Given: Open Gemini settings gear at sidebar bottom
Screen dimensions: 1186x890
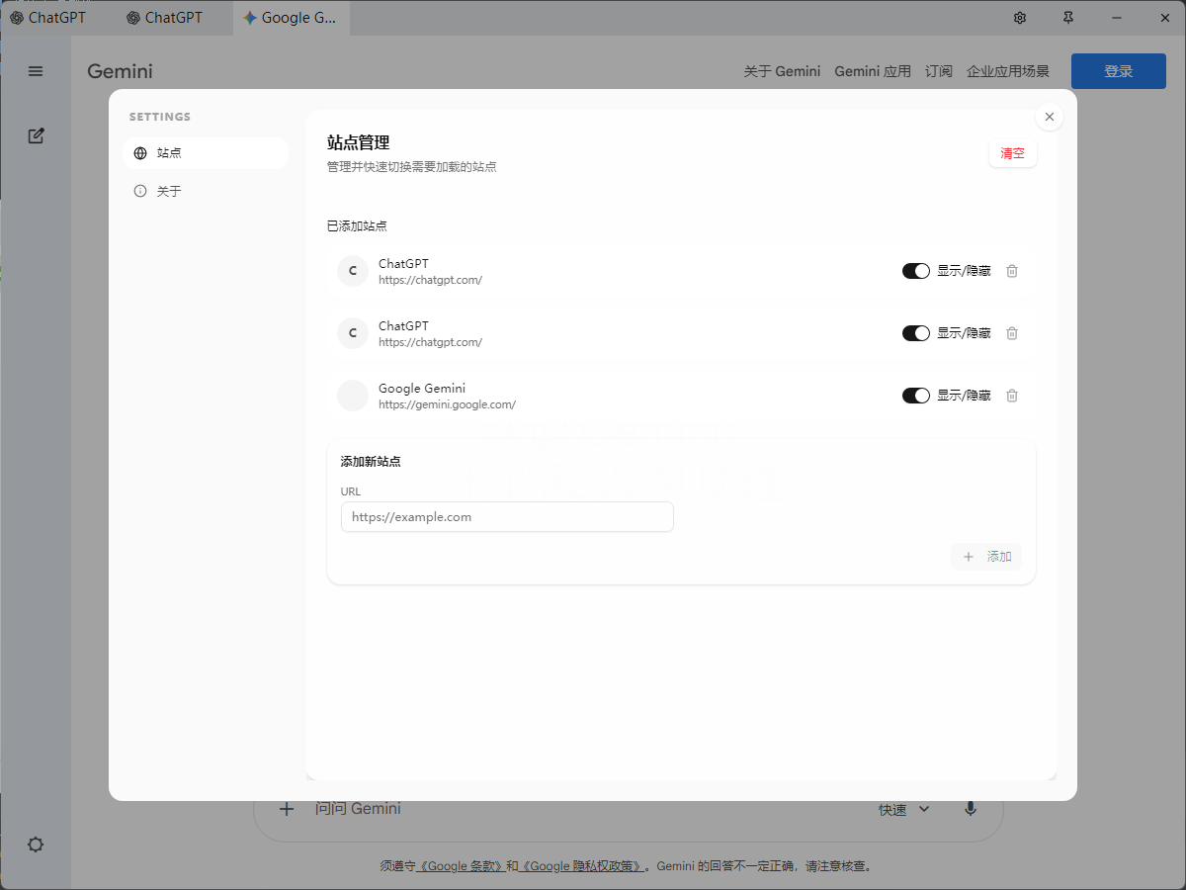Looking at the screenshot, I should coord(36,845).
